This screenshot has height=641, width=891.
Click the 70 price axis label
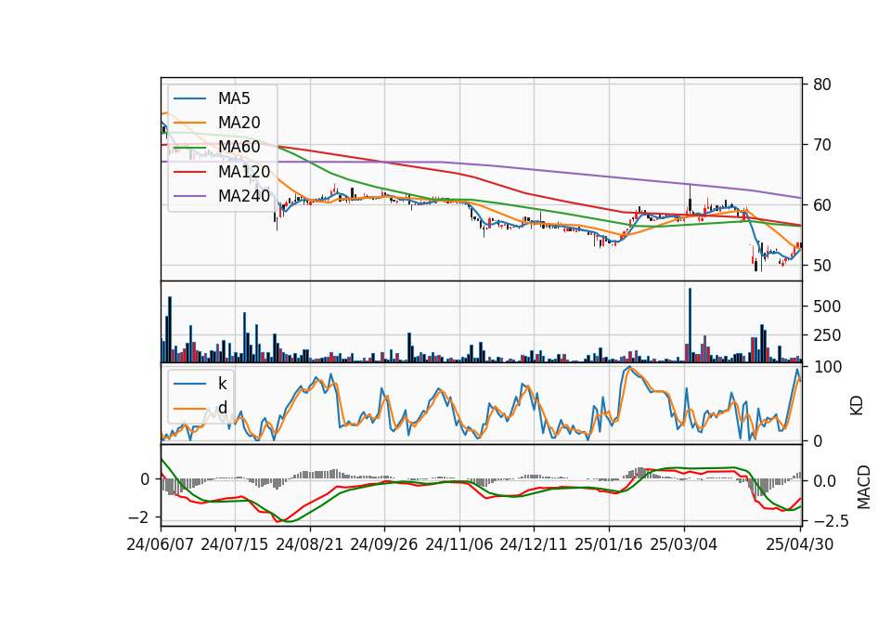click(x=822, y=145)
